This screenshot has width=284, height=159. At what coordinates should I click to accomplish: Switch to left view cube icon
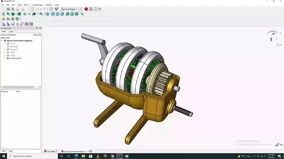[77, 14]
